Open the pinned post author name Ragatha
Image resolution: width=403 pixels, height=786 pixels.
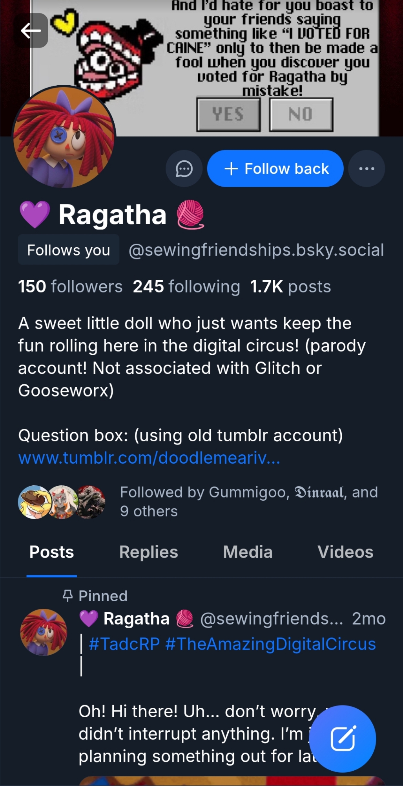(x=136, y=619)
